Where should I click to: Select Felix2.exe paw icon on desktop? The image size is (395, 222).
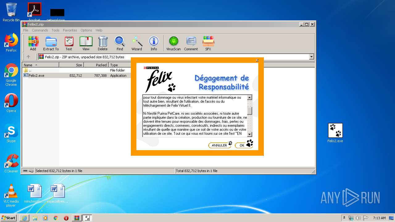(335, 133)
